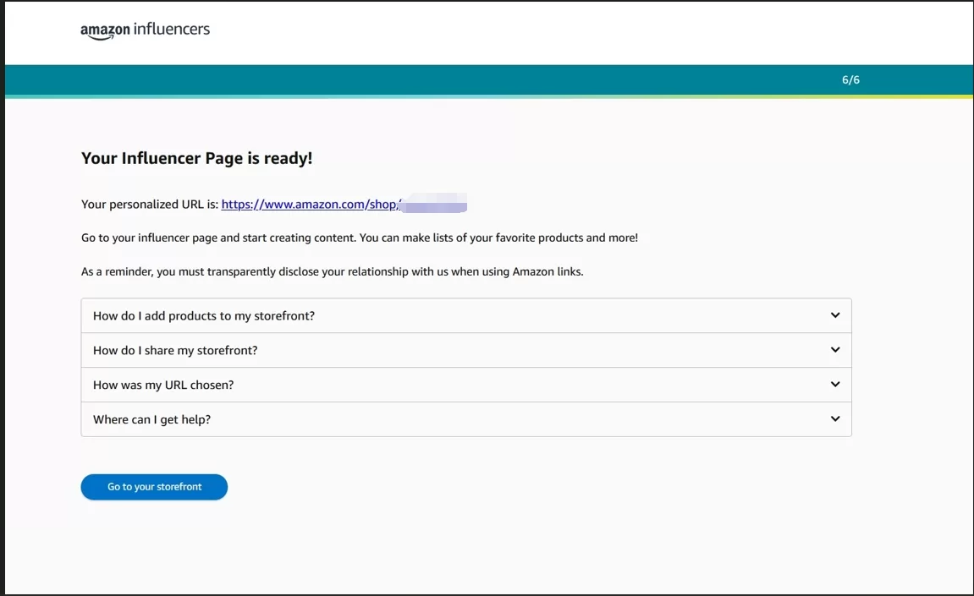The image size is (974, 596).
Task: Expand the 'How do I add products' chevron
Action: click(x=834, y=315)
